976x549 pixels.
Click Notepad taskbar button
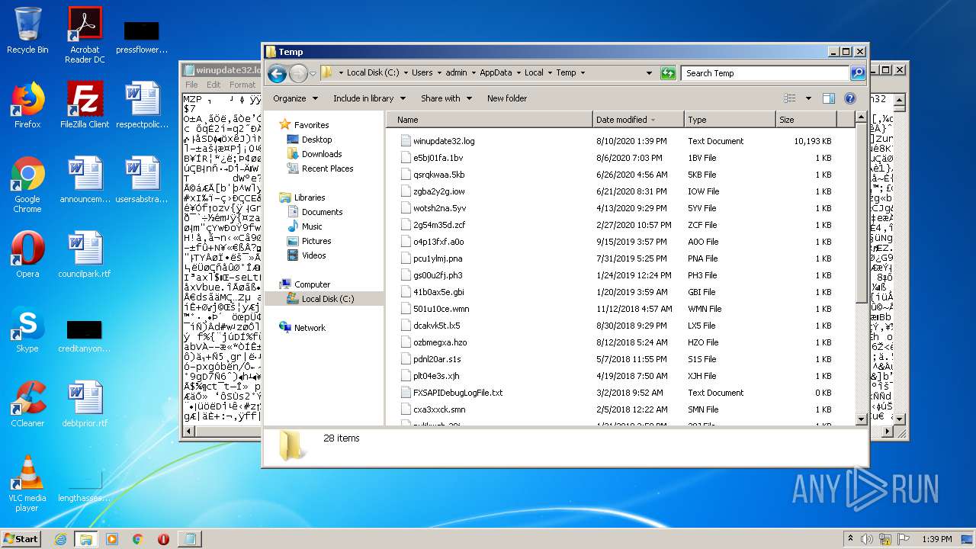pyautogui.click(x=188, y=539)
